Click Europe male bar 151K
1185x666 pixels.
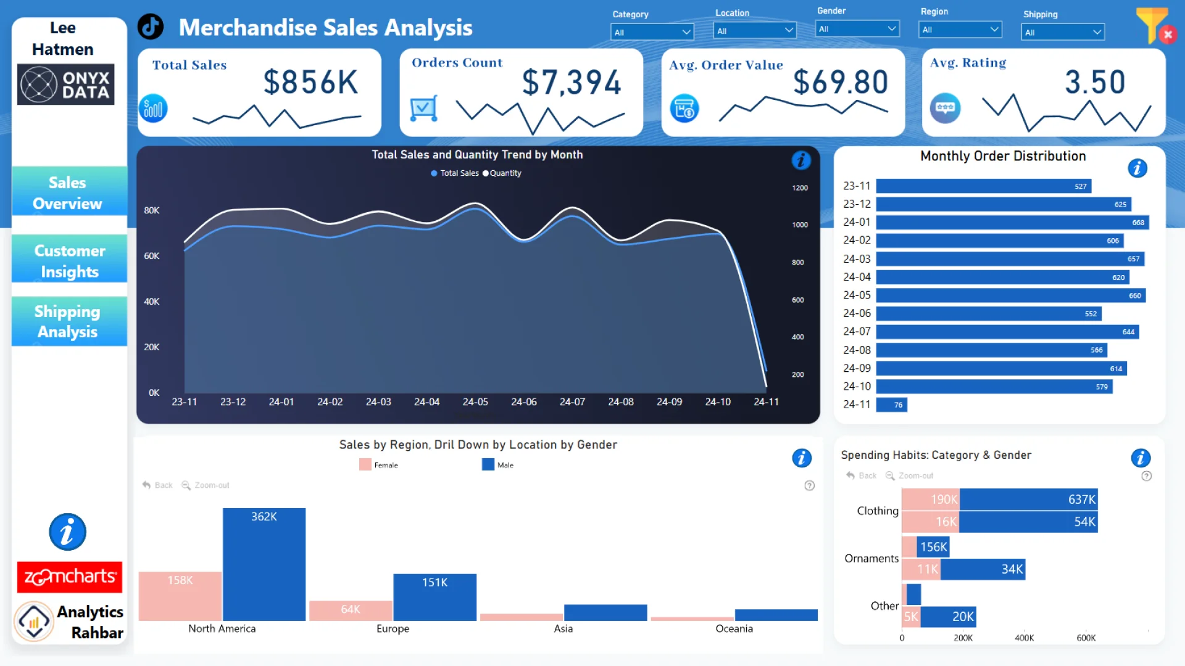pyautogui.click(x=435, y=597)
